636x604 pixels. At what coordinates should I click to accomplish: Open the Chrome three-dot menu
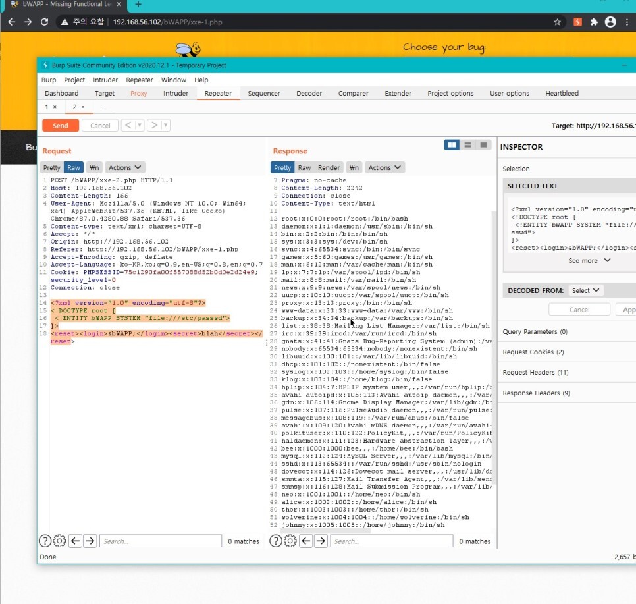[x=627, y=22]
